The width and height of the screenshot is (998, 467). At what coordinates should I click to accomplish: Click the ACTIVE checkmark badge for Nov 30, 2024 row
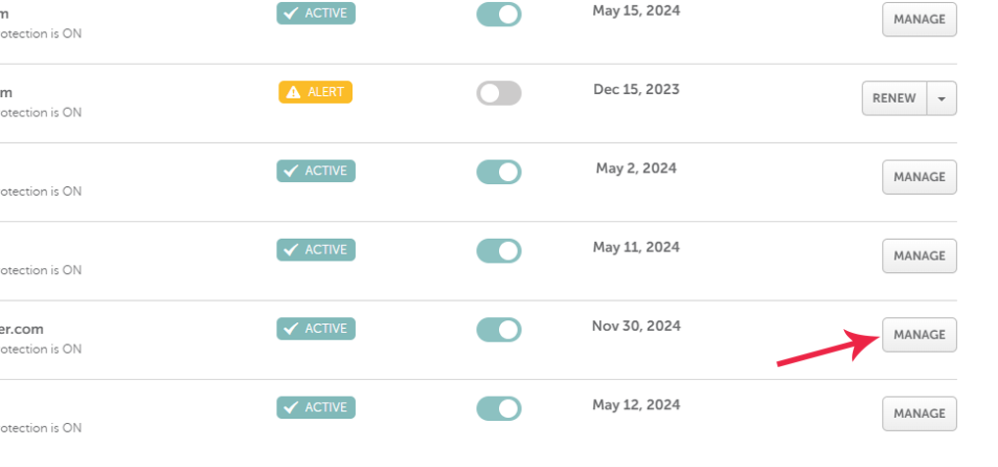coord(316,329)
